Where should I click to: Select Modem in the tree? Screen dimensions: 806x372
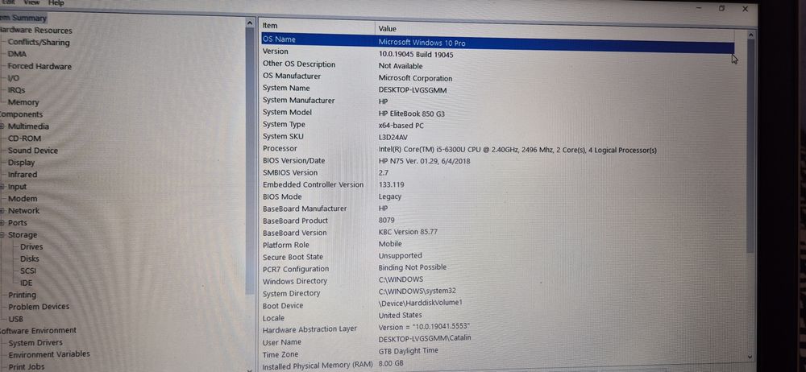click(x=22, y=199)
